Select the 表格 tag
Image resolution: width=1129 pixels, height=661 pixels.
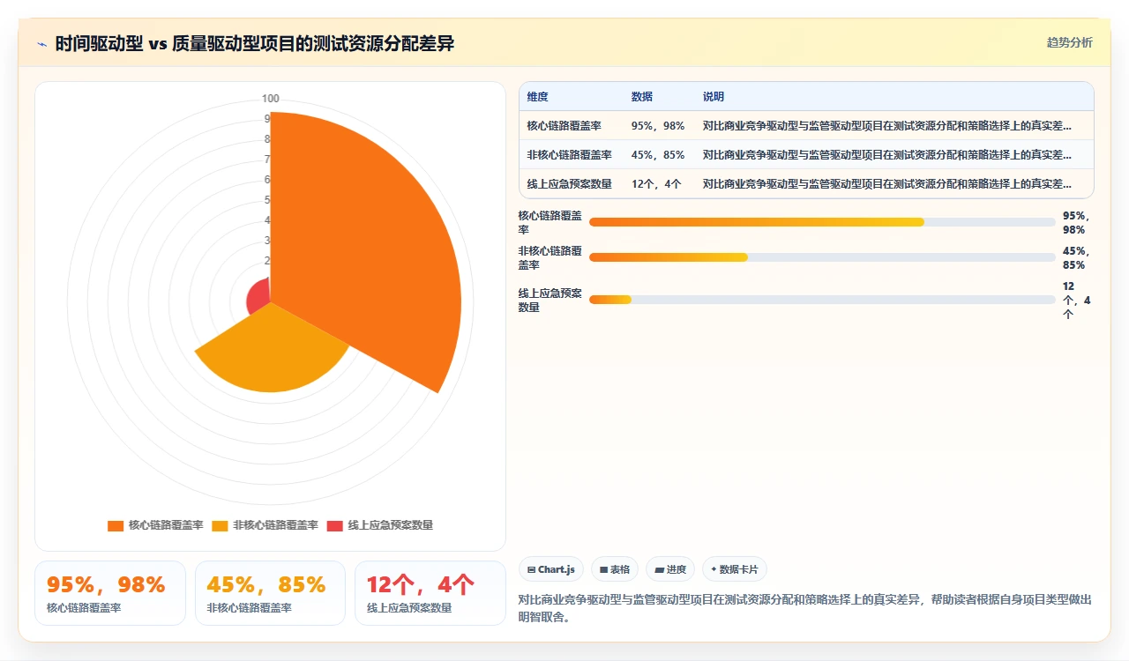pyautogui.click(x=615, y=569)
